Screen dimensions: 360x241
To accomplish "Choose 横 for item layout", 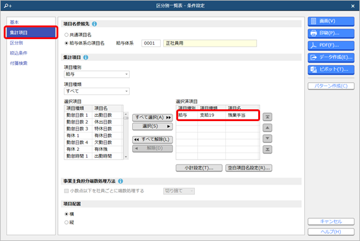I will [66, 214].
